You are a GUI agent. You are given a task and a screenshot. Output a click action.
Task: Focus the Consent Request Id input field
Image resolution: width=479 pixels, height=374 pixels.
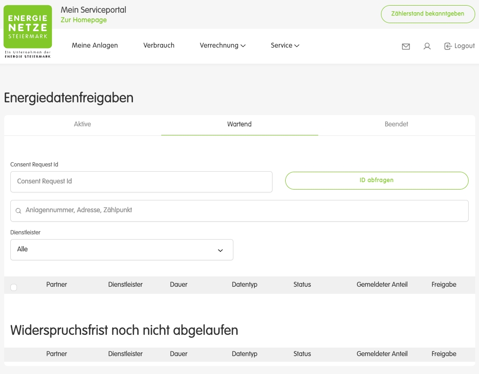pos(141,182)
